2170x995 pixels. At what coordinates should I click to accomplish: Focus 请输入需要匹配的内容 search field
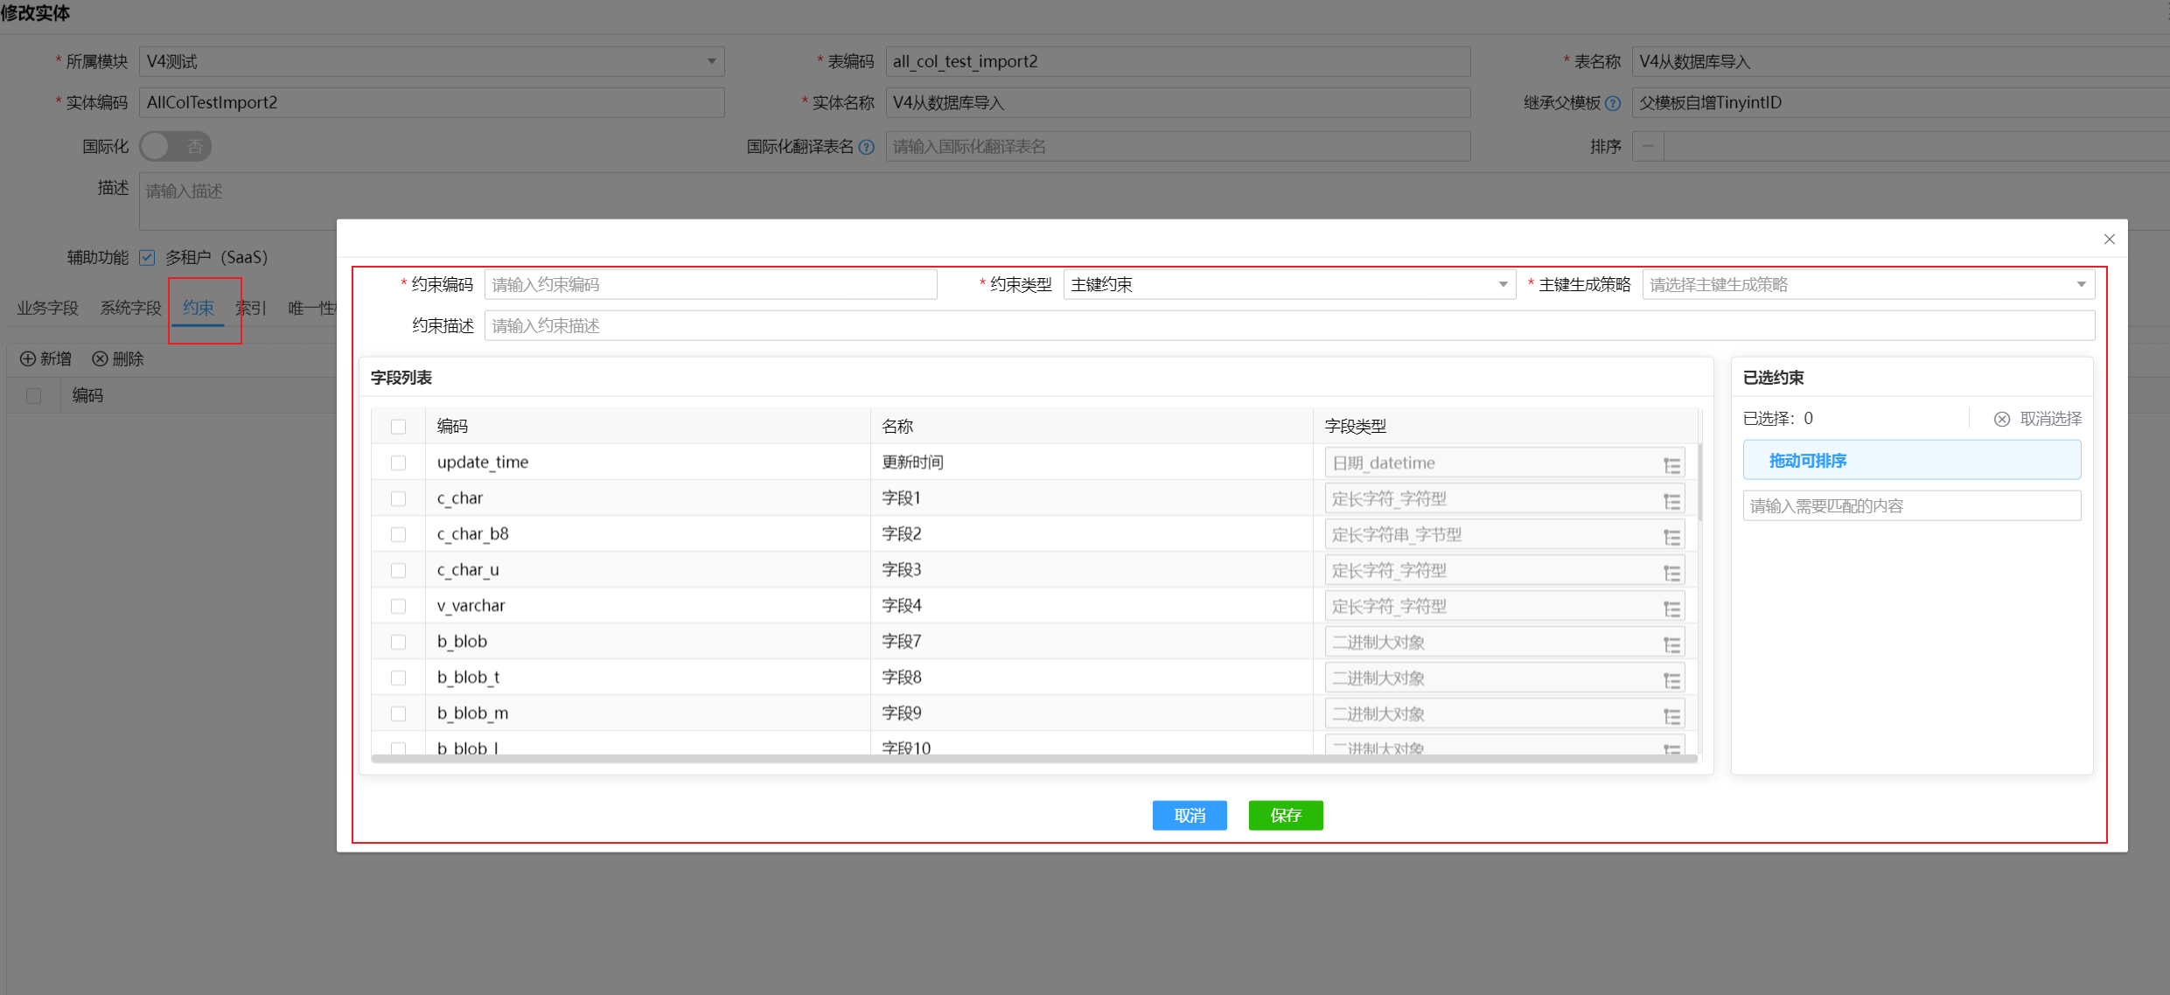[1912, 505]
